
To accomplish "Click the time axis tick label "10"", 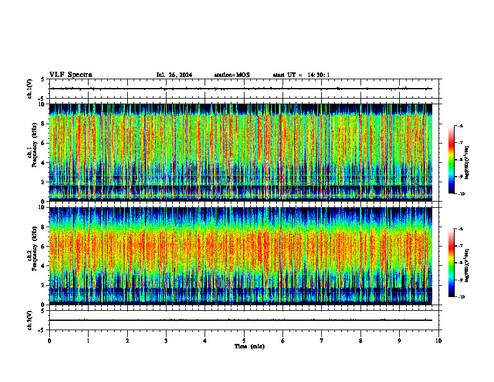I will (438, 341).
